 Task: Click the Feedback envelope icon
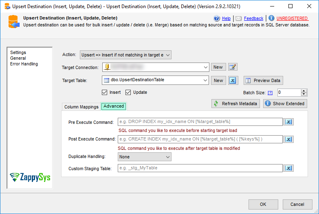pyautogui.click(x=238, y=18)
